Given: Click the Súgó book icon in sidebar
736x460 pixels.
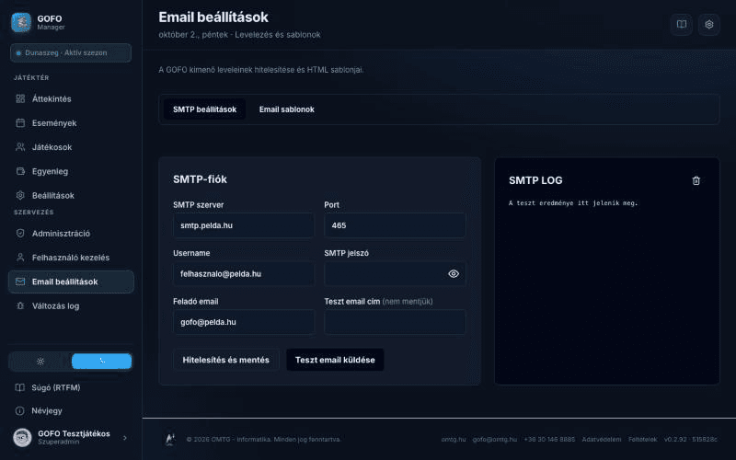Looking at the screenshot, I should pyautogui.click(x=19, y=387).
